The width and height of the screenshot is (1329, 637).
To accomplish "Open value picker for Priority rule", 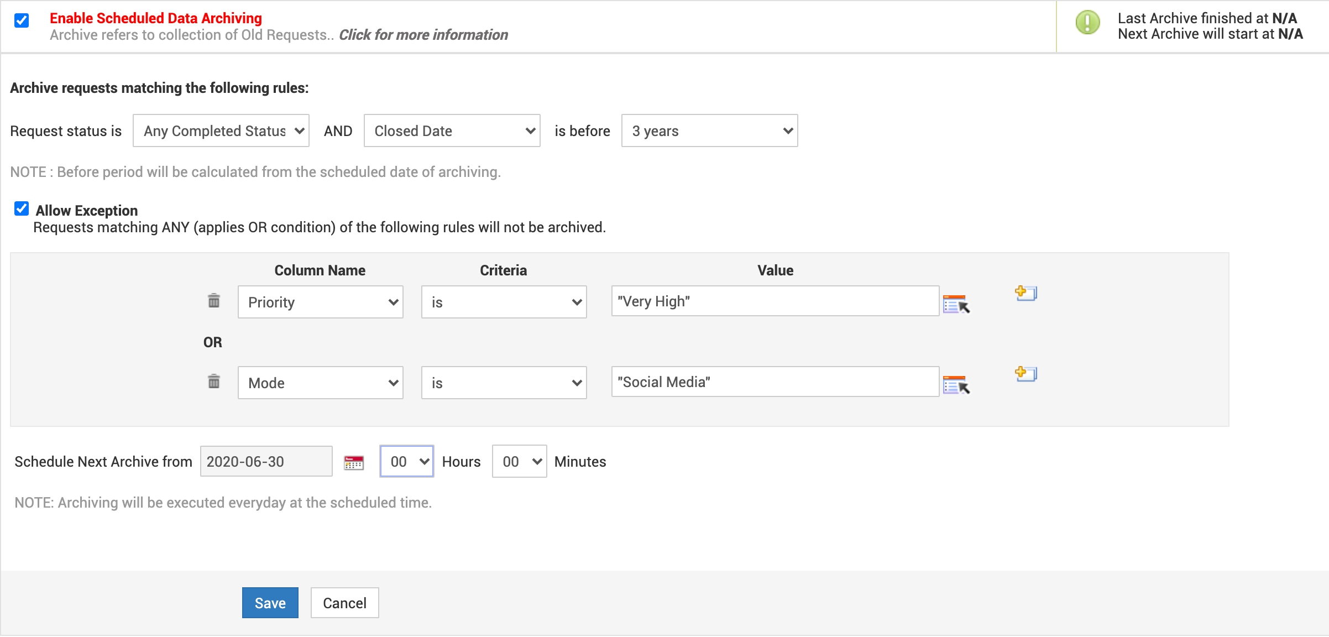I will pyautogui.click(x=956, y=304).
